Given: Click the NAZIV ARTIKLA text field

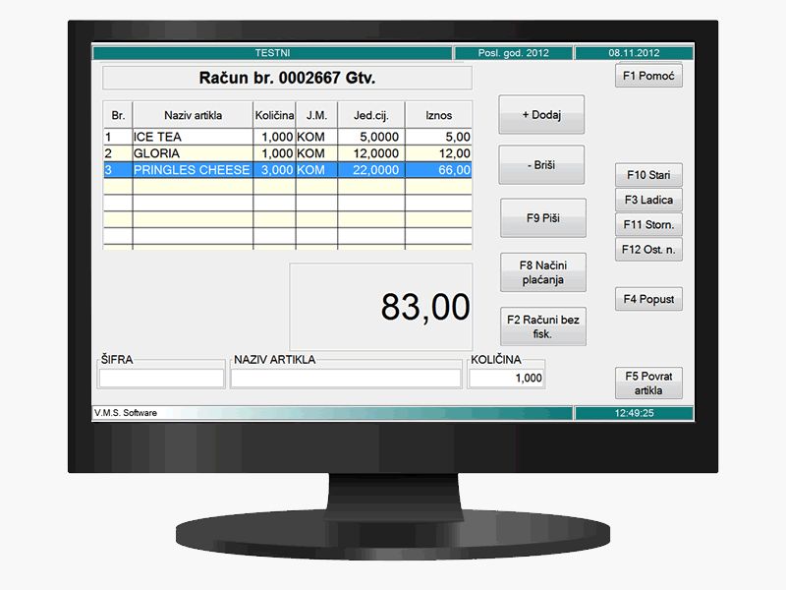Looking at the screenshot, I should click(345, 379).
